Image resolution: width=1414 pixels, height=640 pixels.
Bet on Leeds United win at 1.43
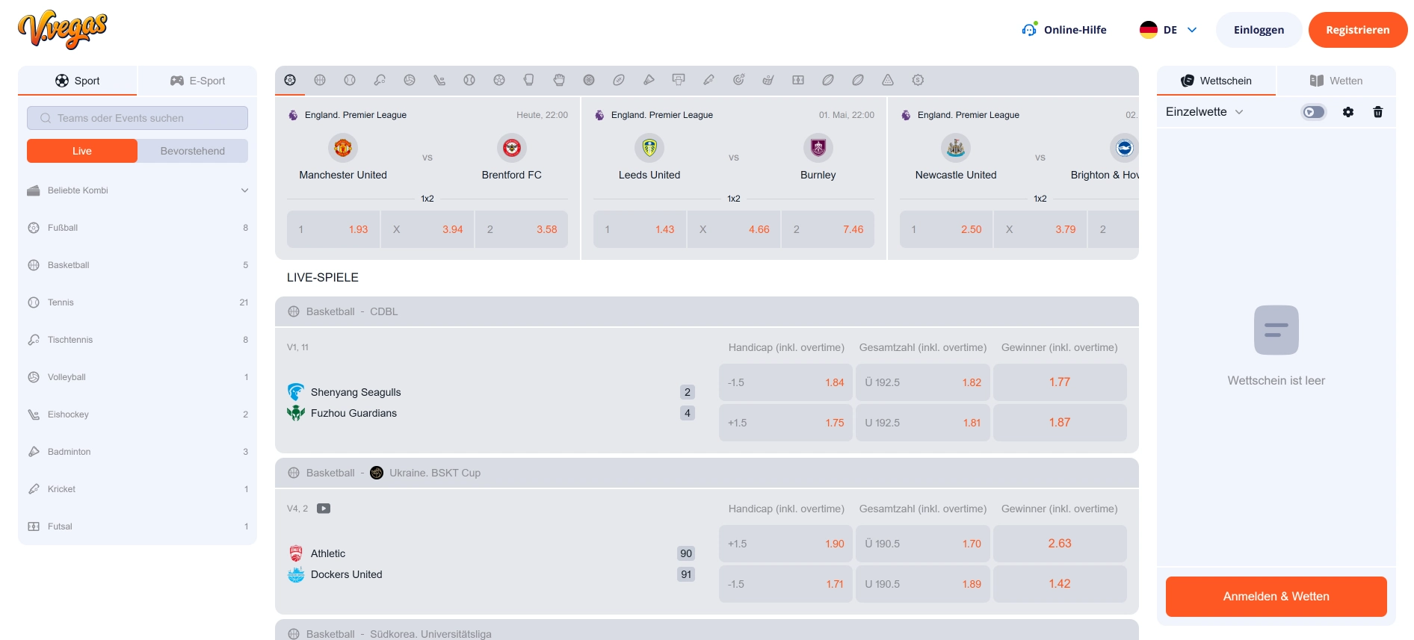coord(640,229)
